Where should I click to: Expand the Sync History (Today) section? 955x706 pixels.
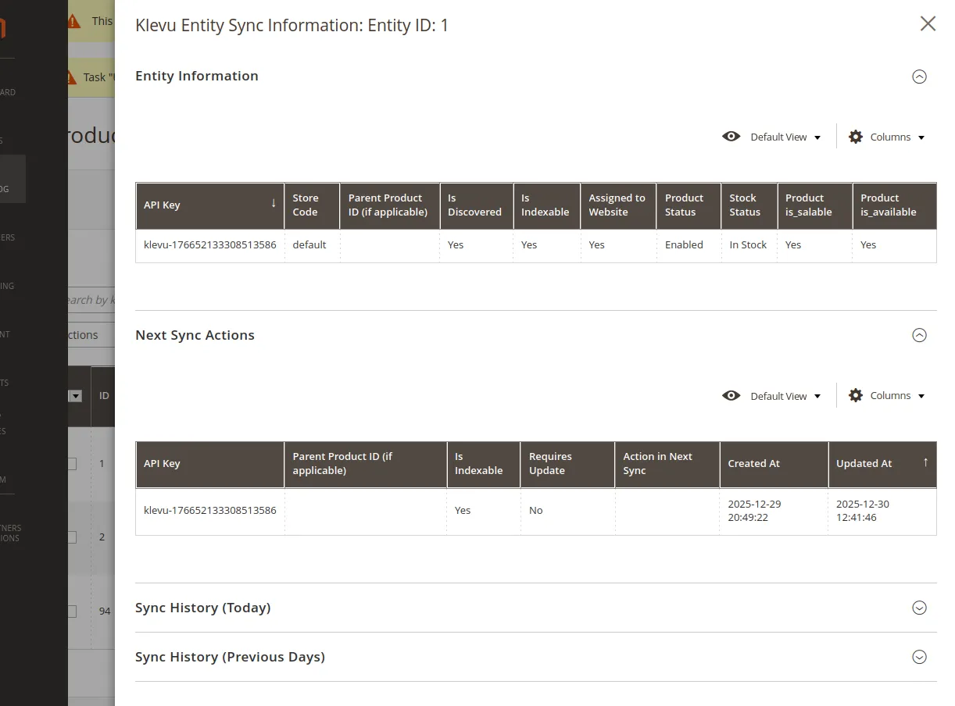tap(920, 608)
